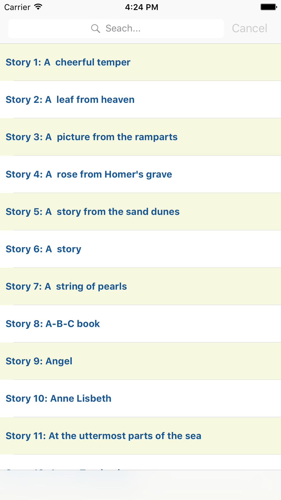Tap the Wi-Fi signal icon

coord(38,7)
